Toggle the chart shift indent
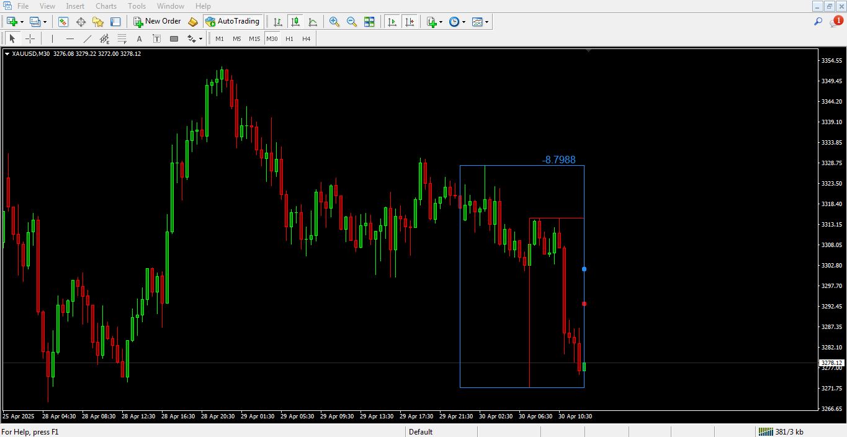847x437 pixels. 410,22
